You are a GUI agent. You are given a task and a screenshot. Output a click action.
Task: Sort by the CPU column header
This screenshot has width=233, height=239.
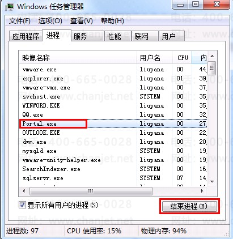pyautogui.click(x=182, y=58)
